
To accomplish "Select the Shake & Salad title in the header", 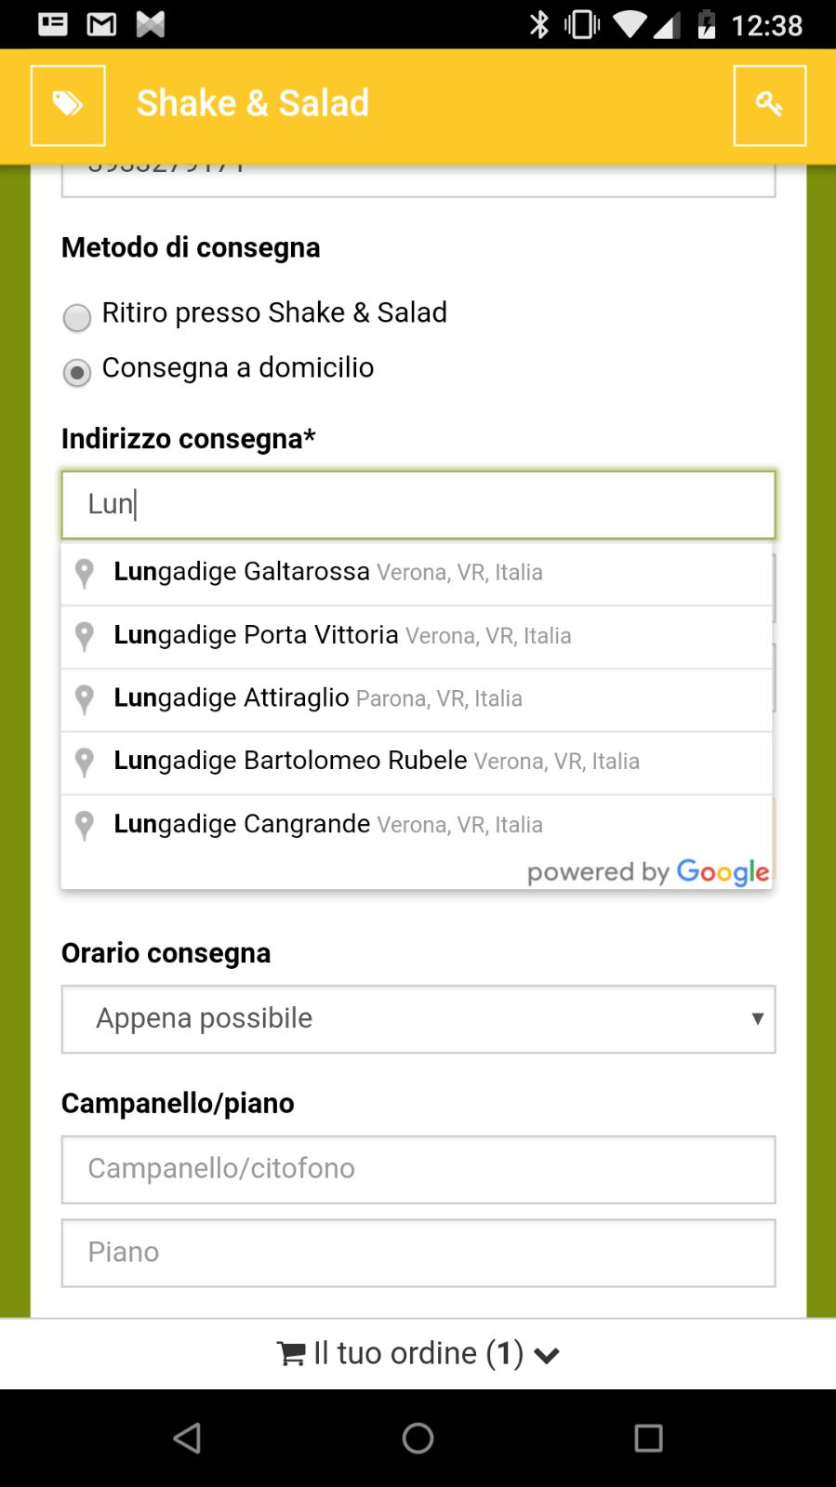I will [252, 103].
